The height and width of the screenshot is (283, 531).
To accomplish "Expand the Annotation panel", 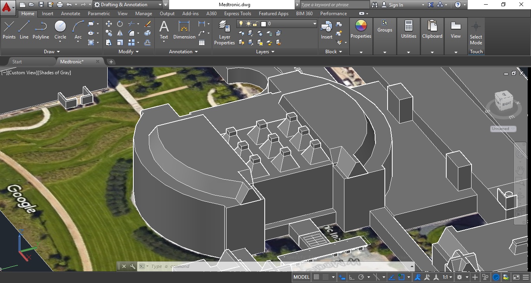I will click(183, 51).
